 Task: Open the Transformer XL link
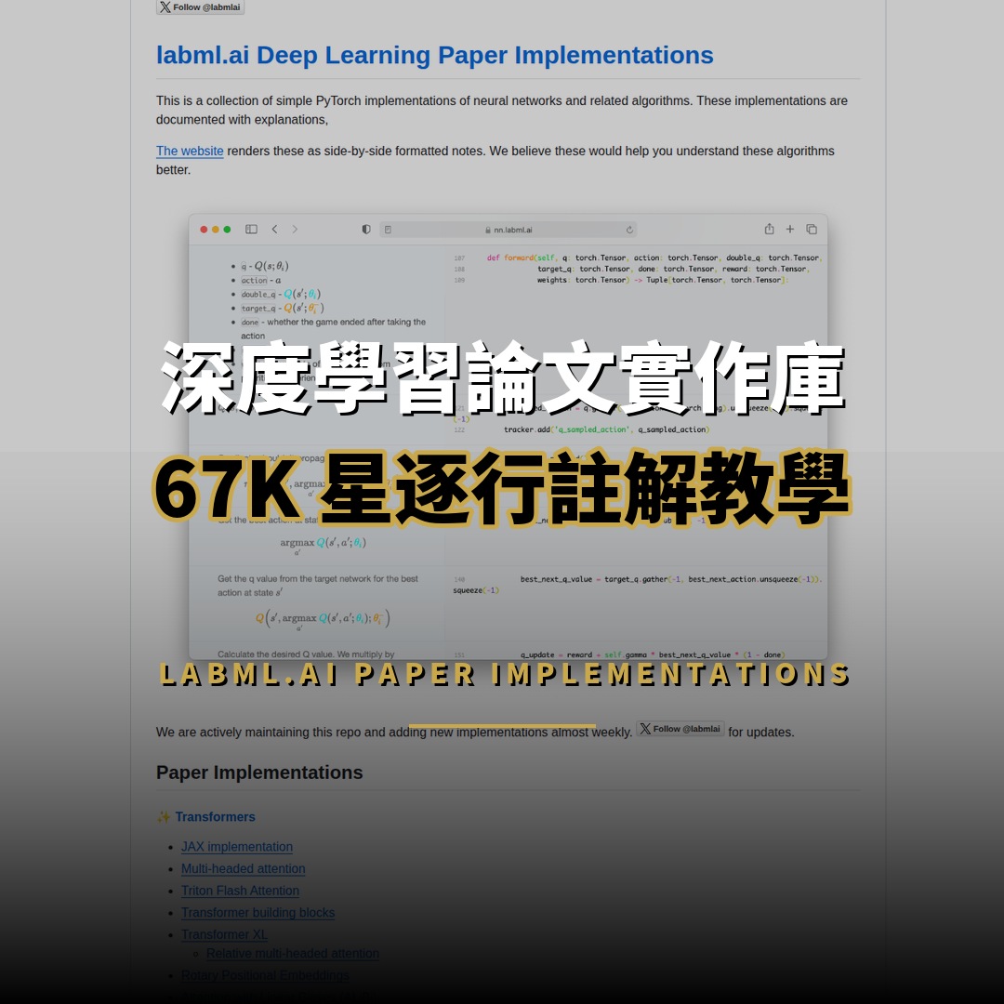224,934
